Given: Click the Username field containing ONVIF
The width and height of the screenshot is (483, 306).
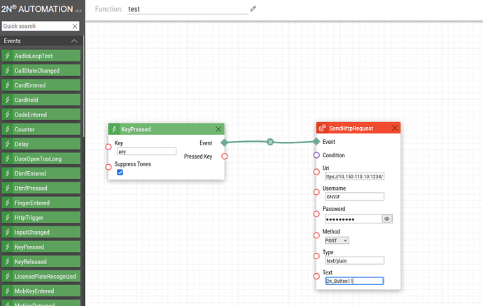Looking at the screenshot, I should (x=355, y=197).
